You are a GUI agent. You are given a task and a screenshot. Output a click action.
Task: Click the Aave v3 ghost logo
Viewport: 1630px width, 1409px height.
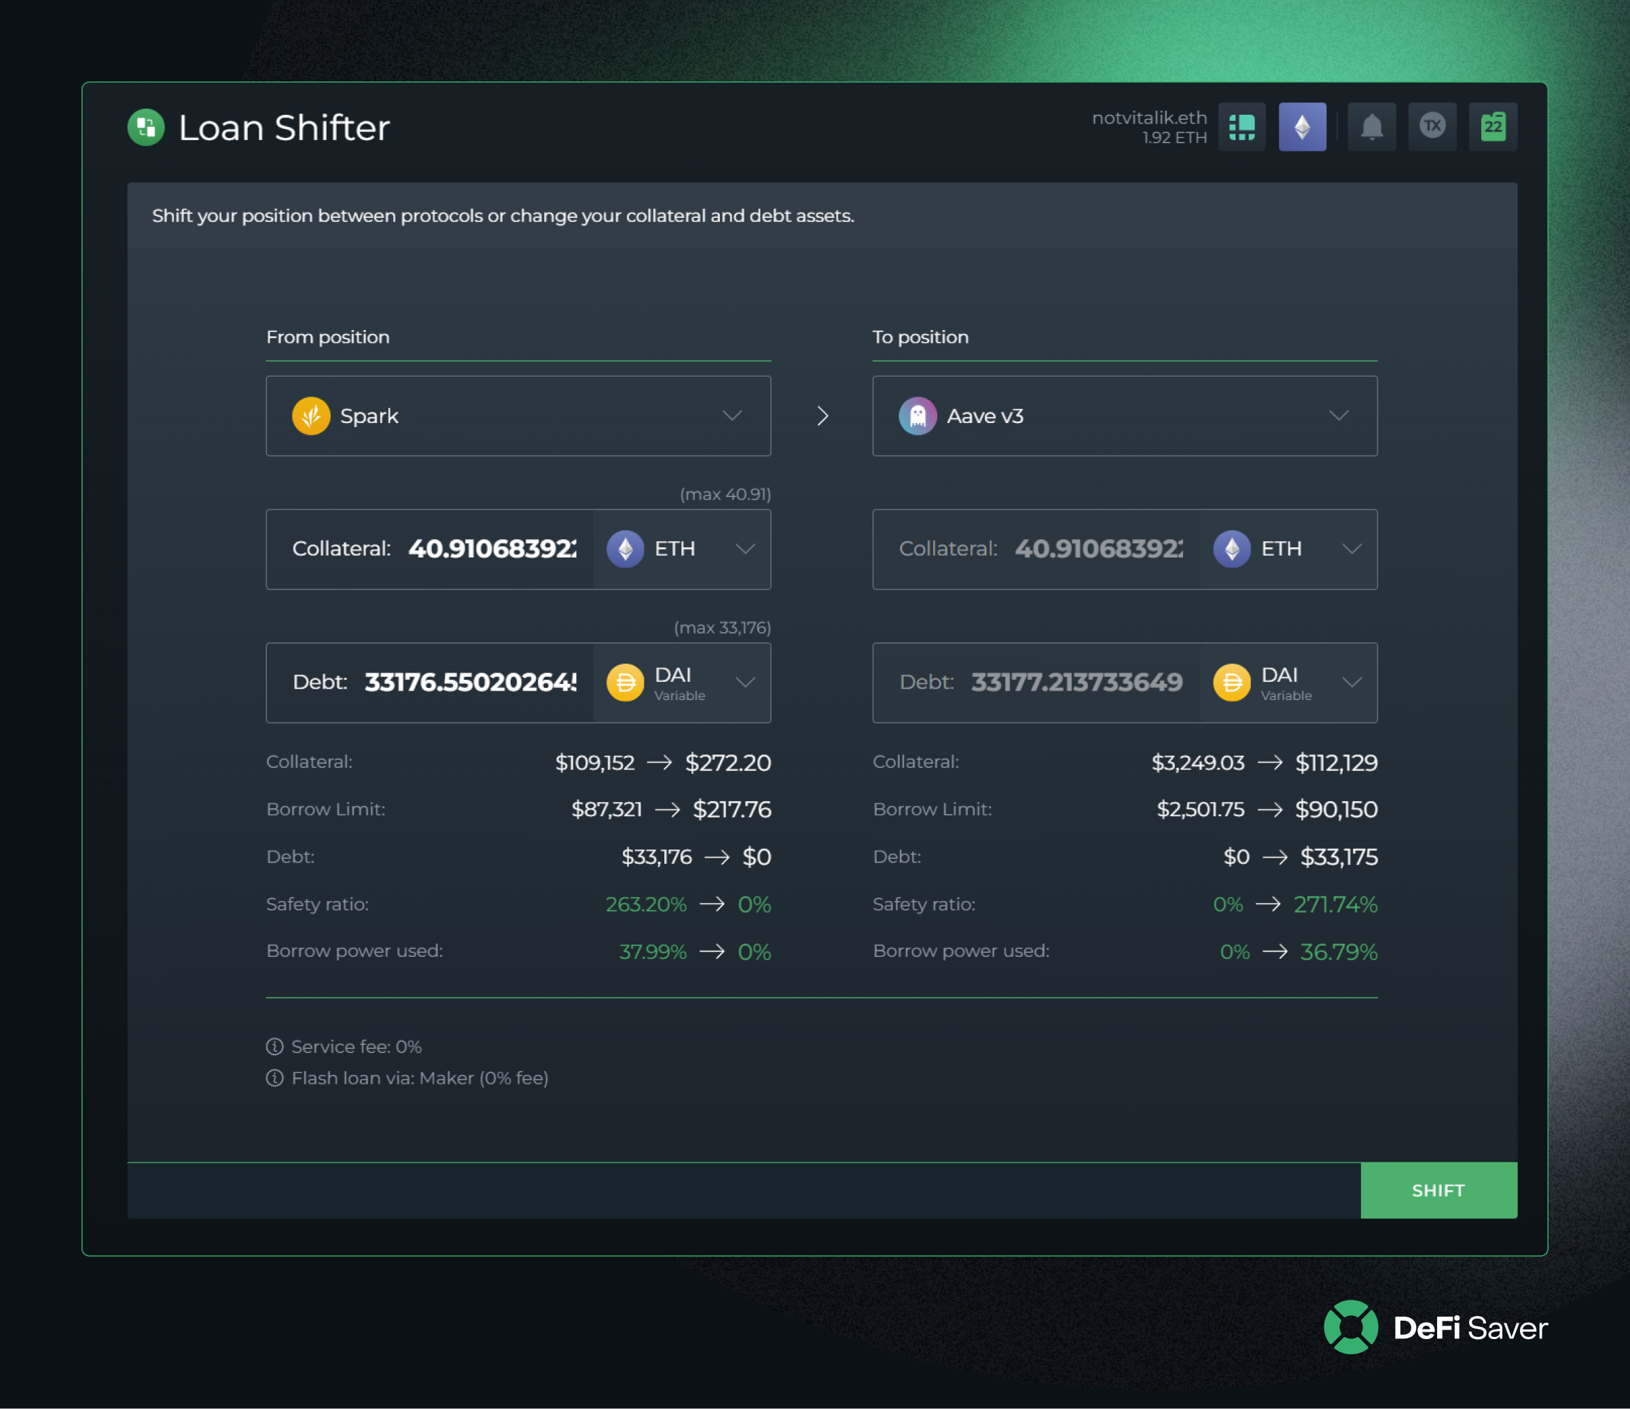tap(918, 416)
